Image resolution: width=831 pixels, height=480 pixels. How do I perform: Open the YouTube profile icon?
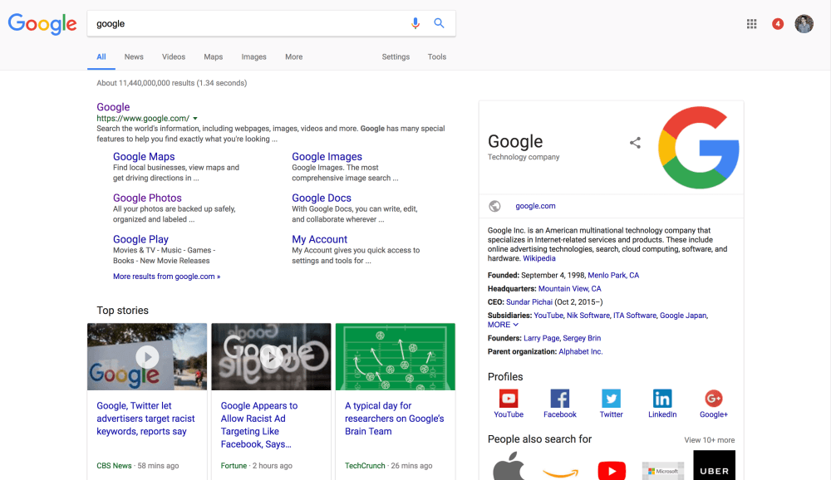509,399
